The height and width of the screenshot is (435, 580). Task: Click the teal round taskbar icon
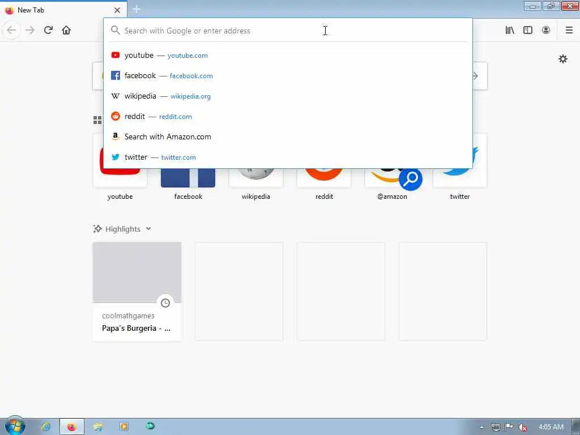pos(150,426)
